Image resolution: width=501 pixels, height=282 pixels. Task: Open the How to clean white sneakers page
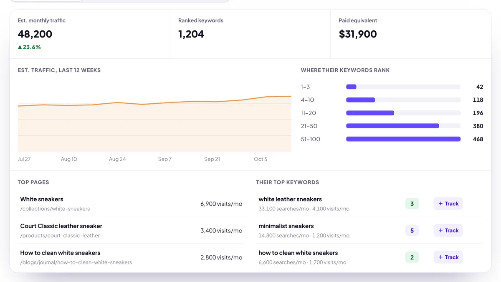pos(131,257)
